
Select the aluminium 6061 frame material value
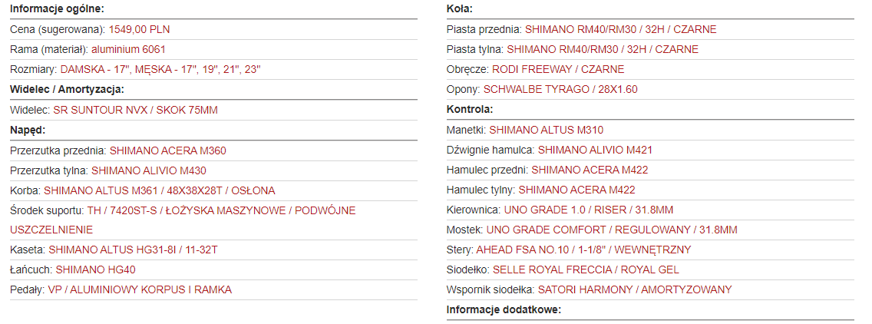click(x=128, y=49)
